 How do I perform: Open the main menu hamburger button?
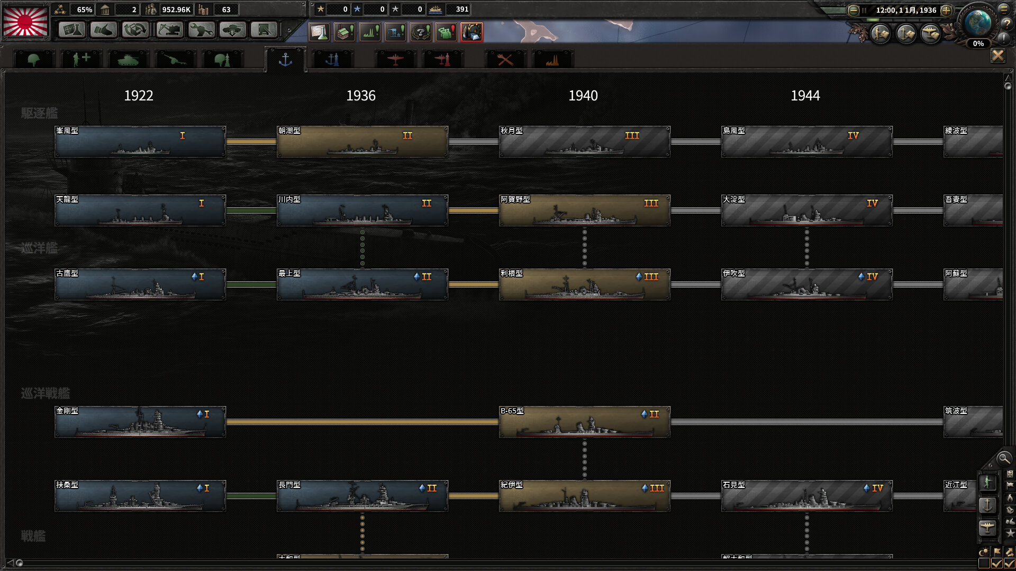(1004, 8)
